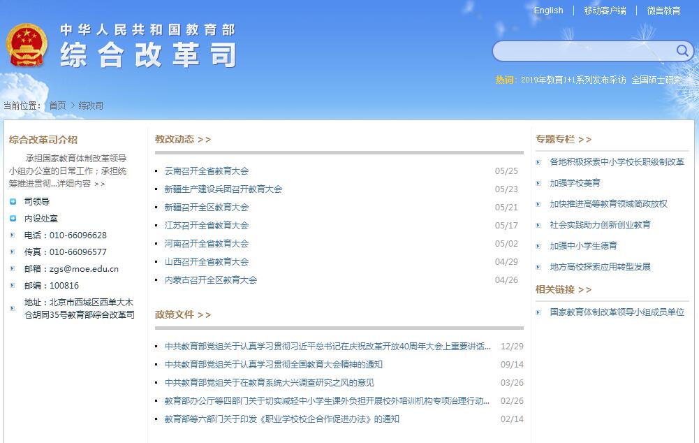Expand the 政策文件 >> section

183,314
